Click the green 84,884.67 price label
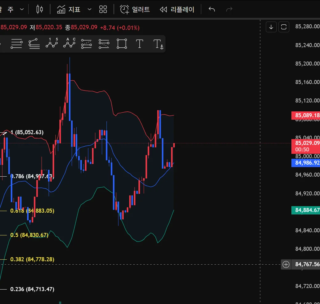Viewport: 320px width, 304px height. coord(306,210)
